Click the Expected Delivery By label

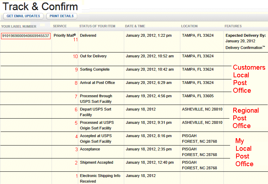click(x=246, y=35)
